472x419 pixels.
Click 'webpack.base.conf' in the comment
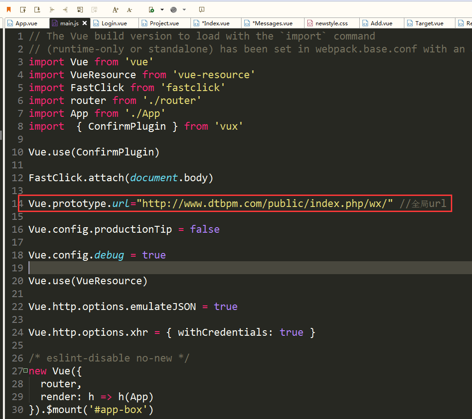pyautogui.click(x=366, y=49)
